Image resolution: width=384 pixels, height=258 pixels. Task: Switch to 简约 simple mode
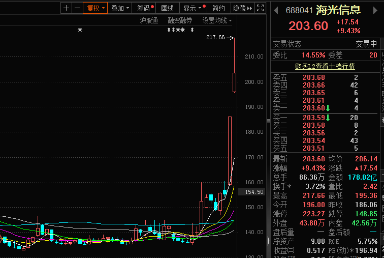coord(219,8)
